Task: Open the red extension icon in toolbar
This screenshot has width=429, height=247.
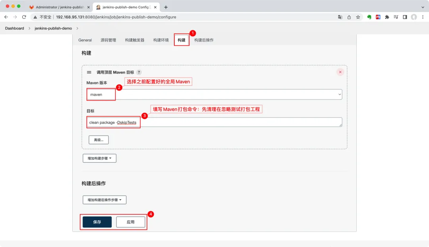Action: (378, 17)
